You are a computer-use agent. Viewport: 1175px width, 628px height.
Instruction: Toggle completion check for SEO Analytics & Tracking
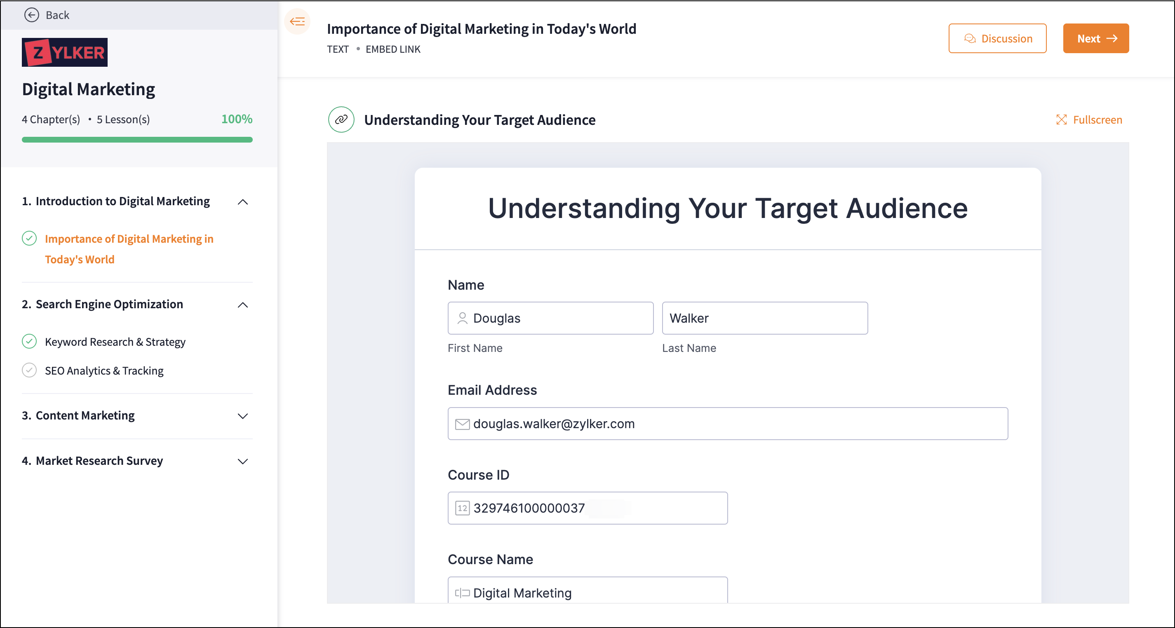coord(29,370)
